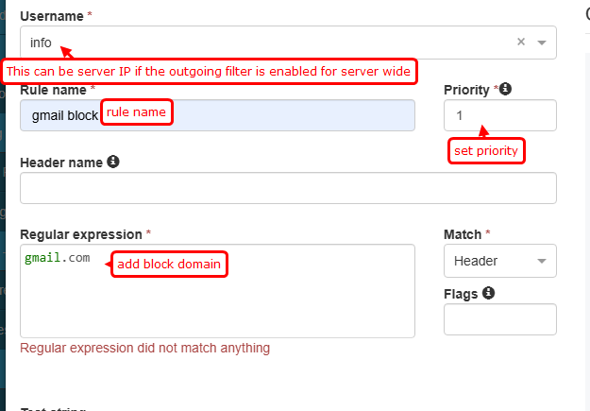Viewport: 590px width, 411px height.
Task: Clear the Username selection with the × icon
Action: [521, 43]
